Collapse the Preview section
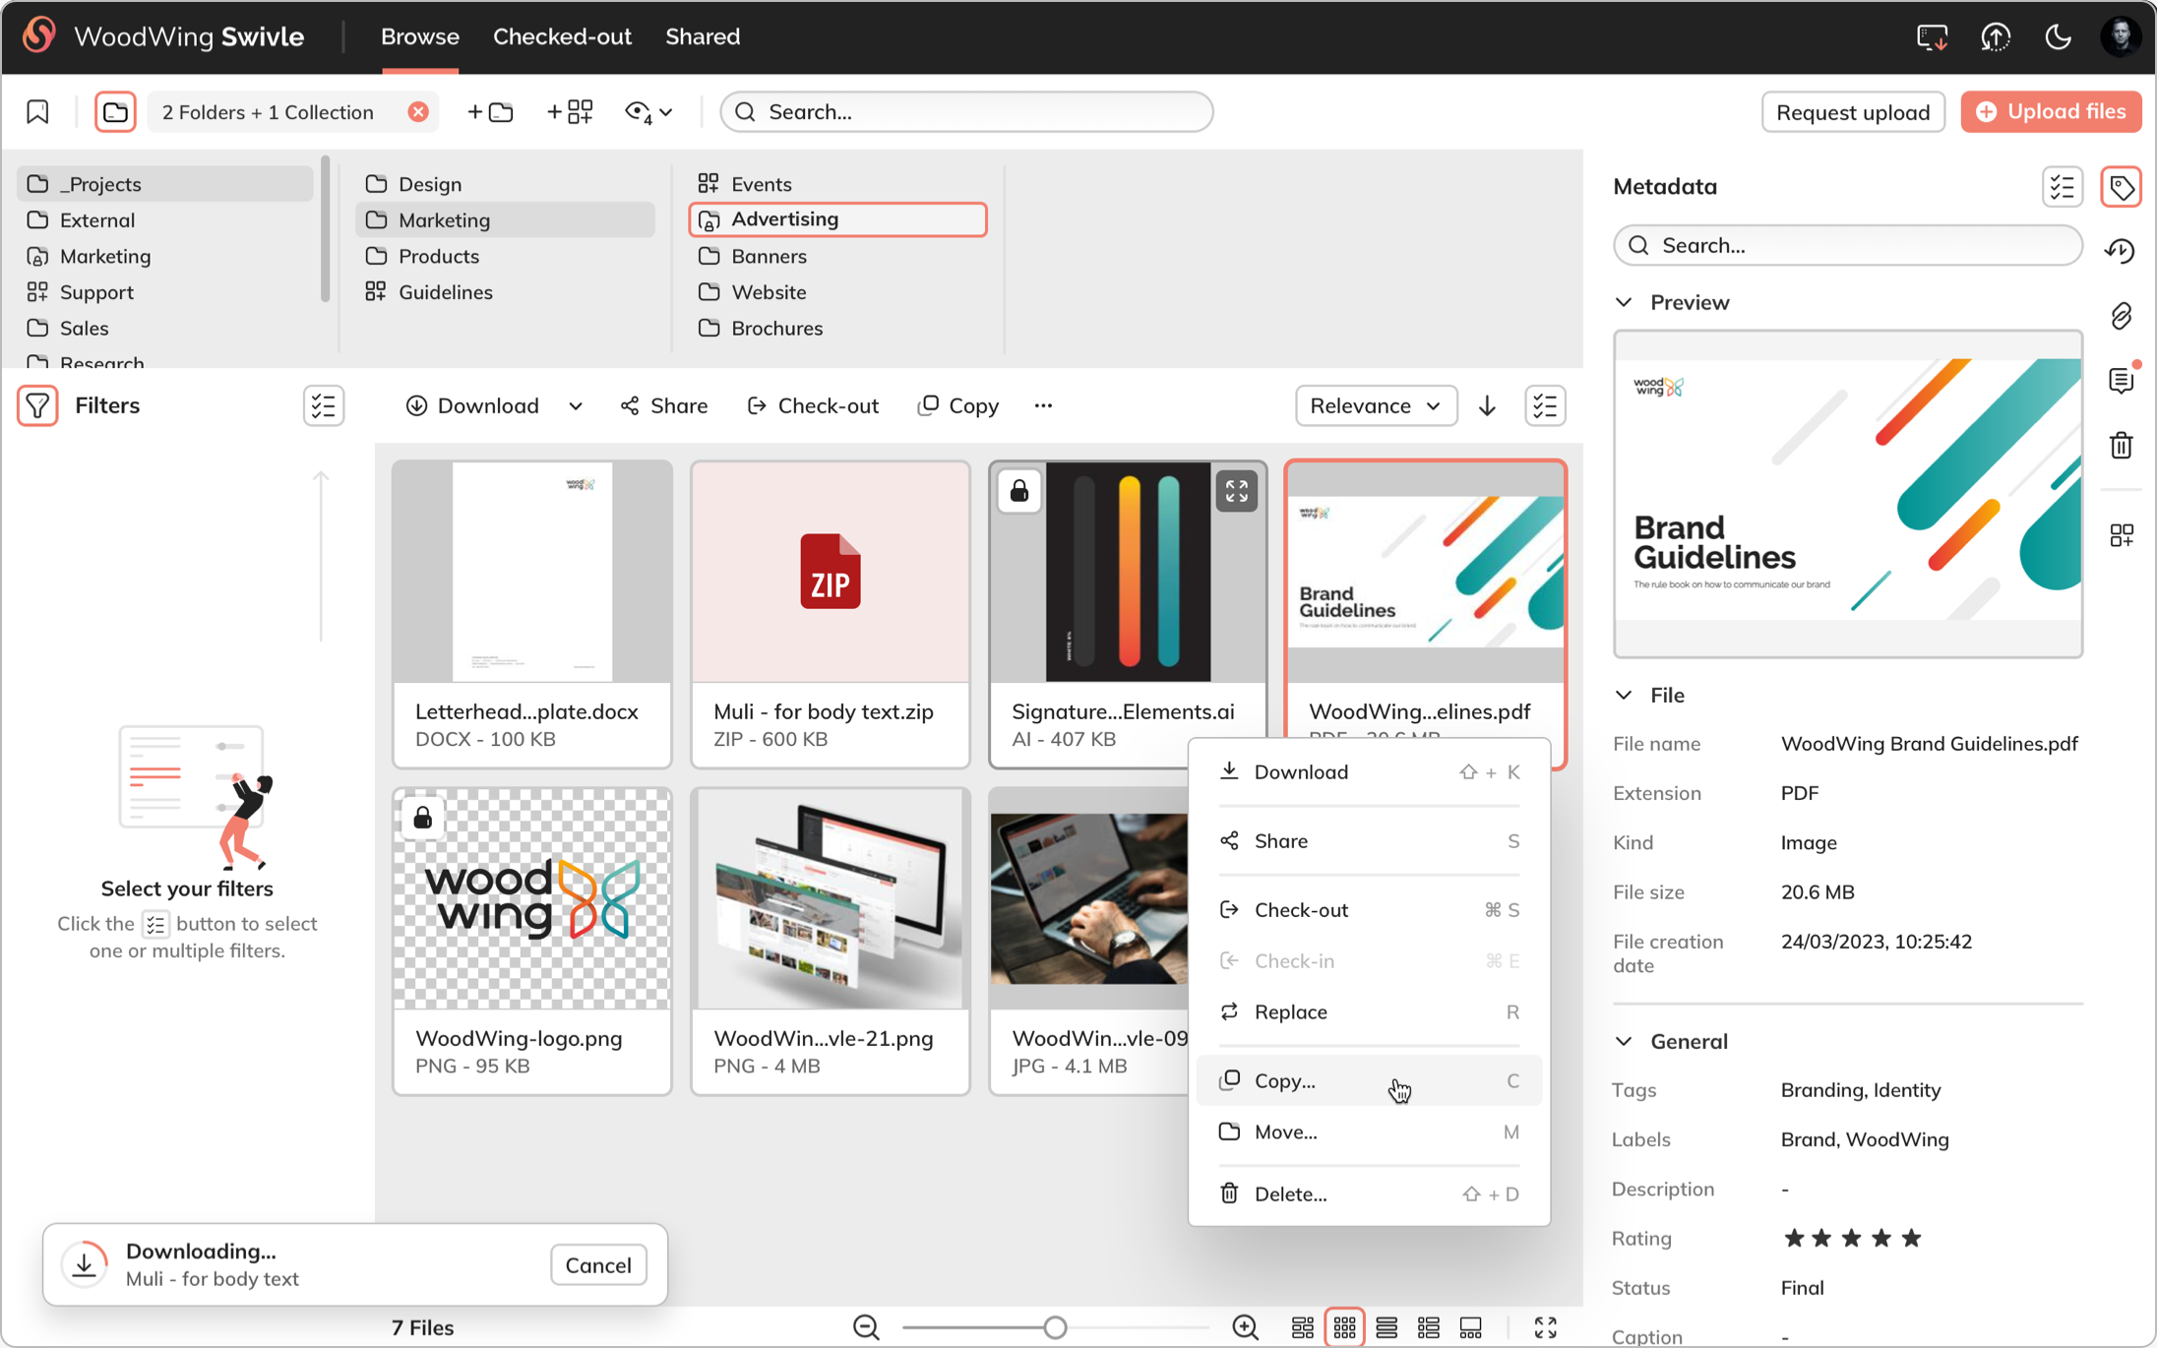This screenshot has height=1348, width=2157. pyautogui.click(x=1625, y=302)
